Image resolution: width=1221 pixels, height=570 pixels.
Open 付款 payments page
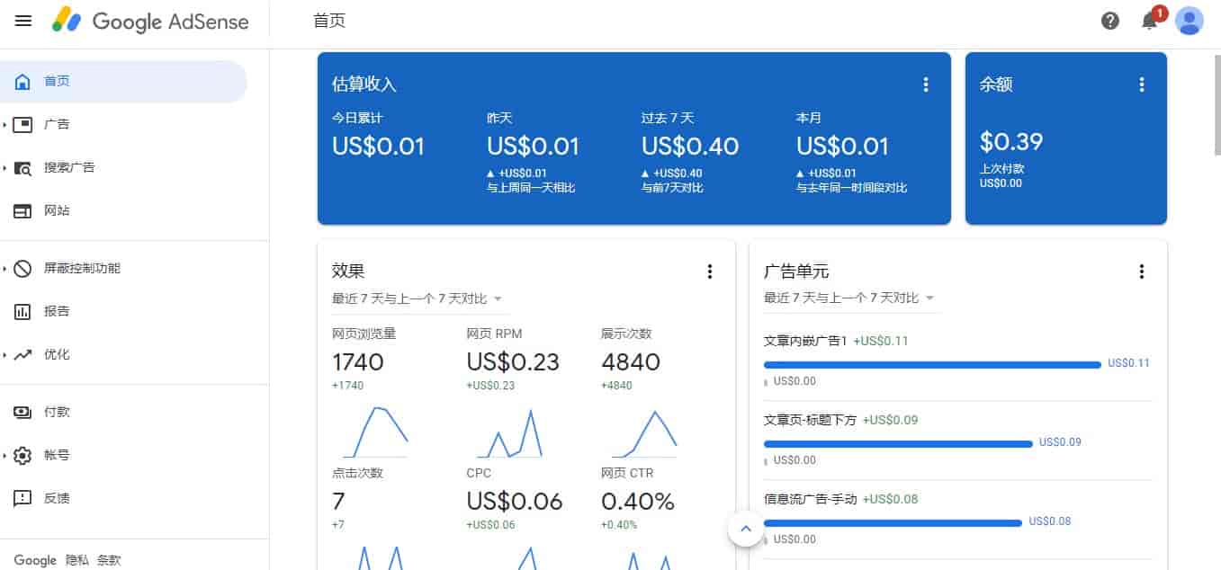click(56, 412)
